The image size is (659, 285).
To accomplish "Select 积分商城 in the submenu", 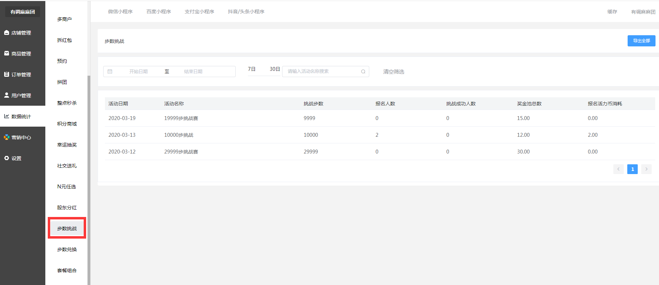I will (x=67, y=124).
